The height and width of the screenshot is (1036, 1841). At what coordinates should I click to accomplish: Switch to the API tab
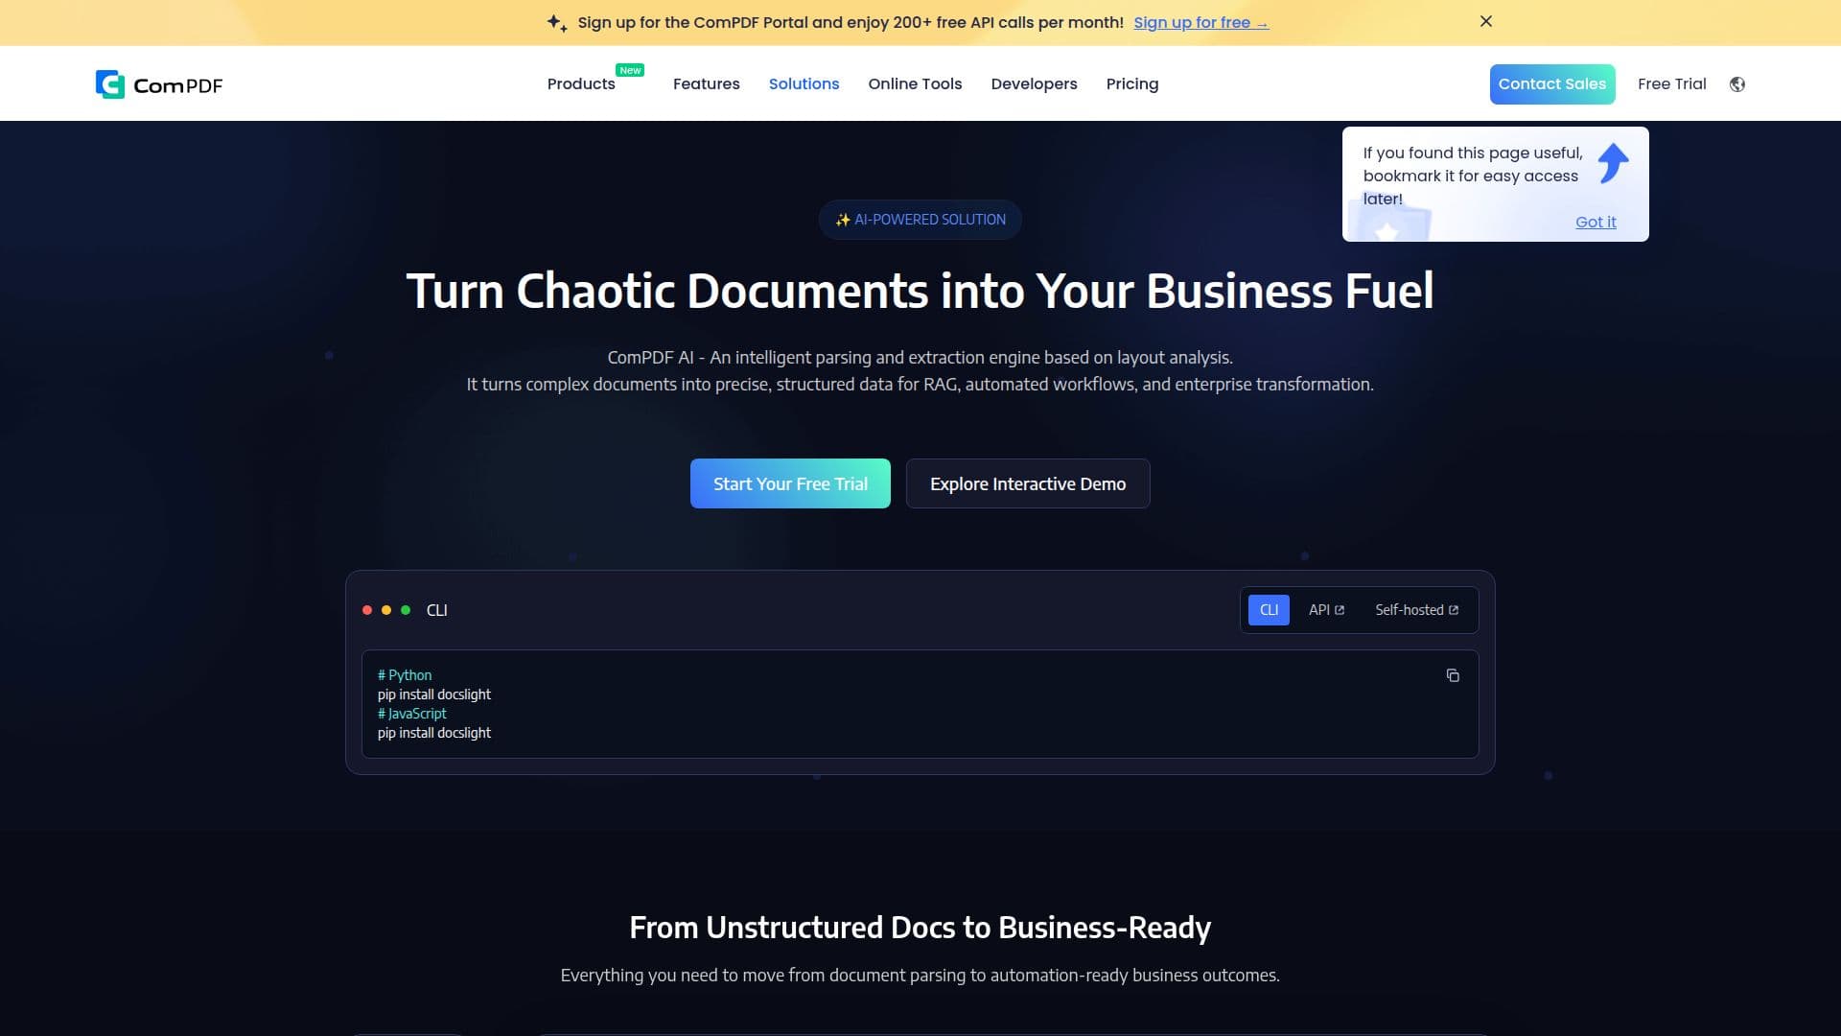click(1326, 610)
